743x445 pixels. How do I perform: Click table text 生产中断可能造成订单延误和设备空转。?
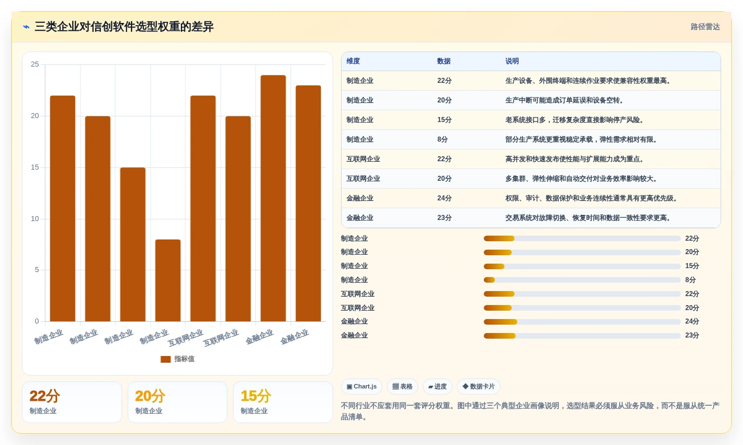[x=566, y=100]
